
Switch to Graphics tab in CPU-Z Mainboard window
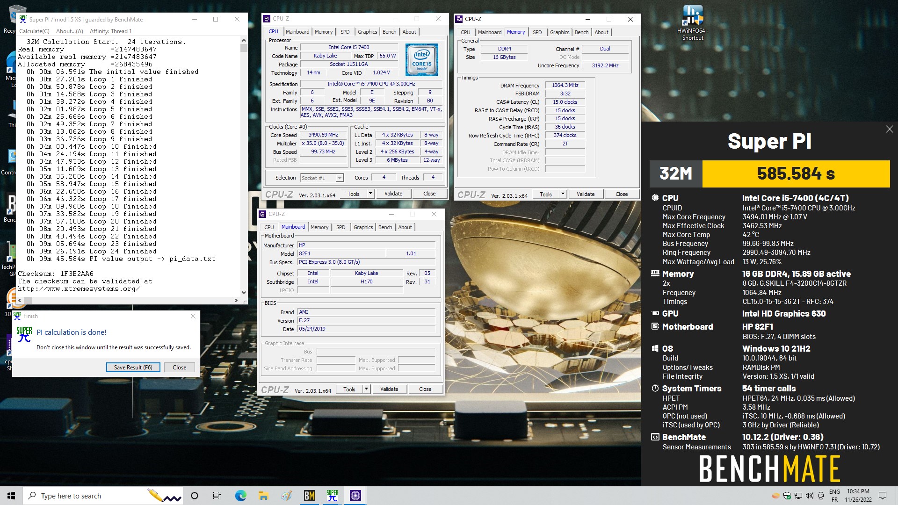pyautogui.click(x=363, y=227)
